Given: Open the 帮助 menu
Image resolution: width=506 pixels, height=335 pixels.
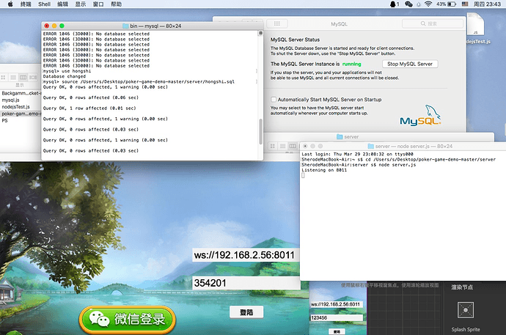Looking at the screenshot, I should tap(116, 4).
